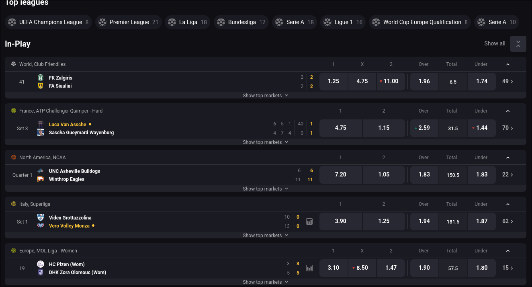Click the collapse-all chevron next to Show all
The width and height of the screenshot is (532, 287).
coord(518,43)
